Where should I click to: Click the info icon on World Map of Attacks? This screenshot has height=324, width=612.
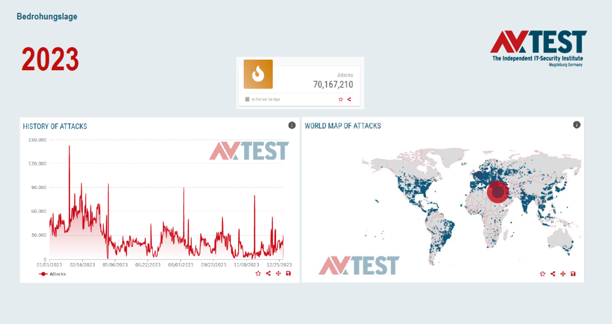[576, 125]
